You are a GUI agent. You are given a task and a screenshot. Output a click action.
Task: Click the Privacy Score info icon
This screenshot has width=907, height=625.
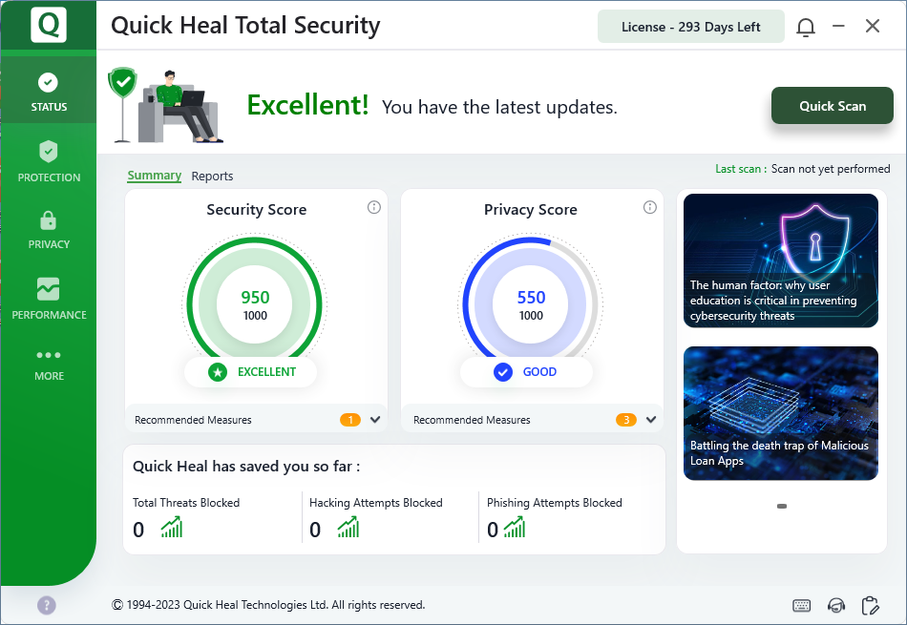pyautogui.click(x=650, y=207)
